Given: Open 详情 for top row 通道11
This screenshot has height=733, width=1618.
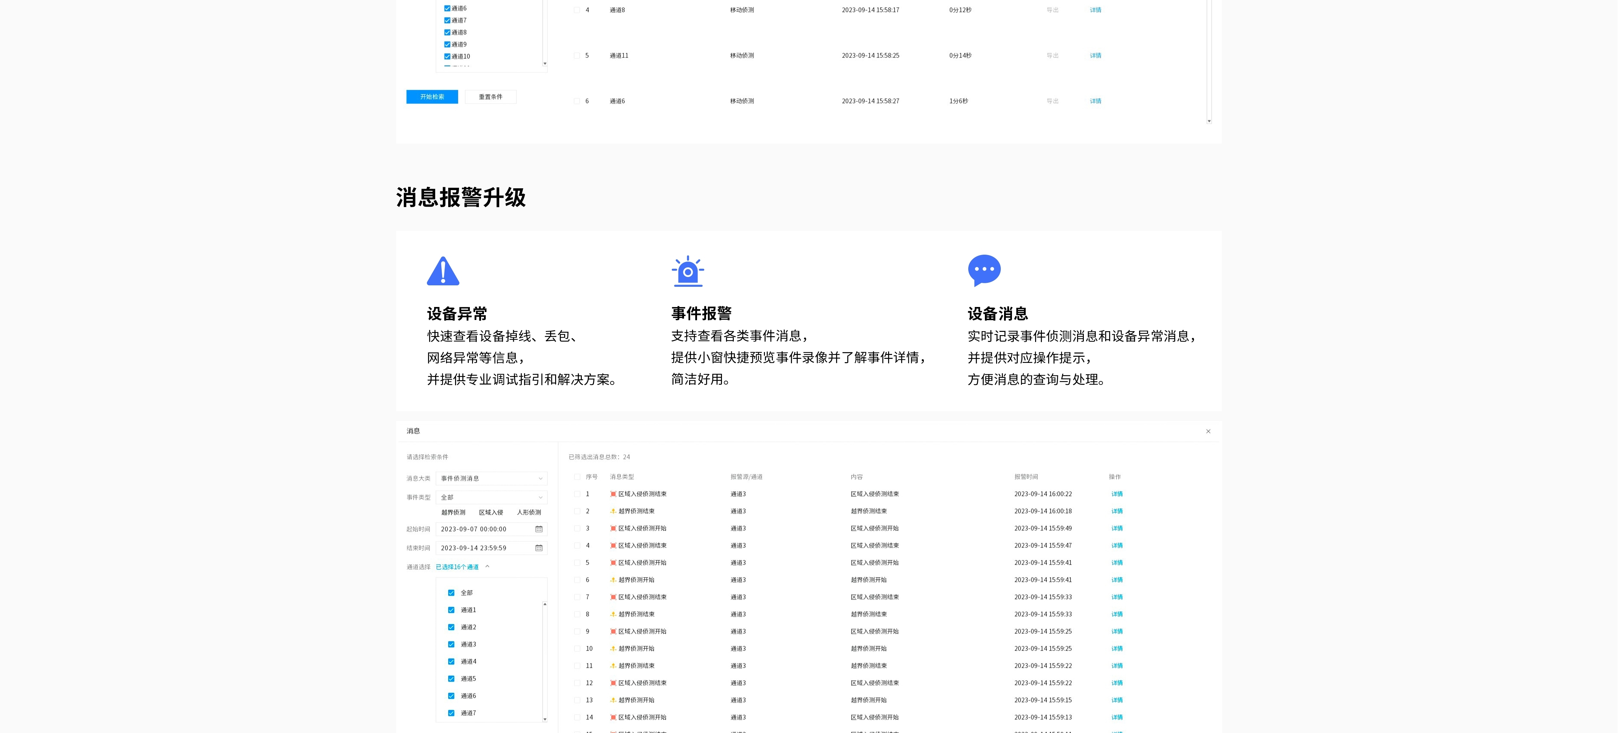Looking at the screenshot, I should (1095, 55).
